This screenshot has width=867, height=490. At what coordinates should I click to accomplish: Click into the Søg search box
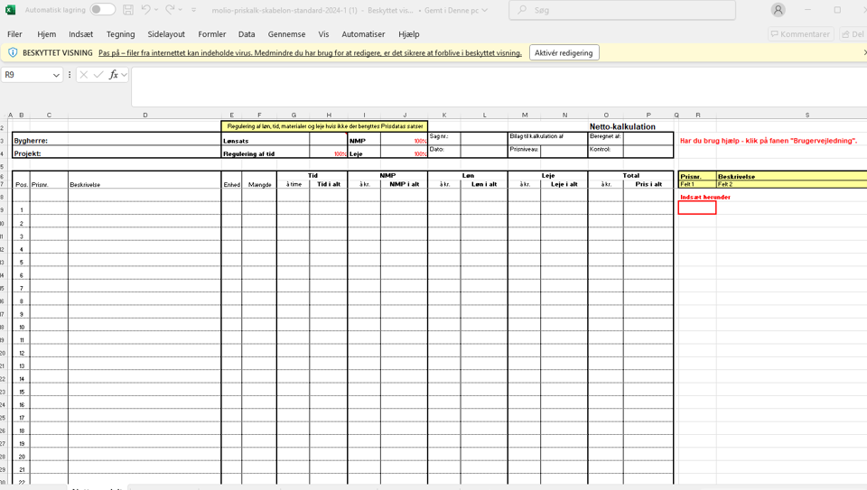[x=623, y=10]
